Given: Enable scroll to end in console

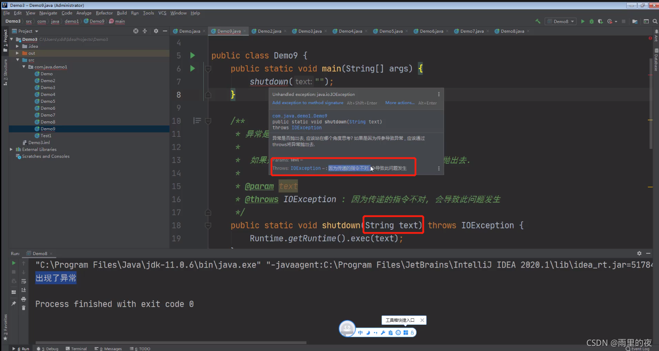Looking at the screenshot, I should 24,290.
